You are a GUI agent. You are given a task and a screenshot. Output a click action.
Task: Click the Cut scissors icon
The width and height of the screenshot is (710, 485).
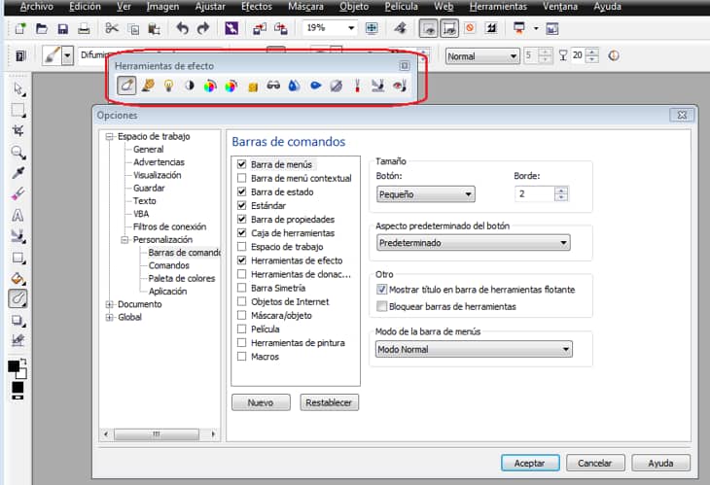pyautogui.click(x=111, y=28)
